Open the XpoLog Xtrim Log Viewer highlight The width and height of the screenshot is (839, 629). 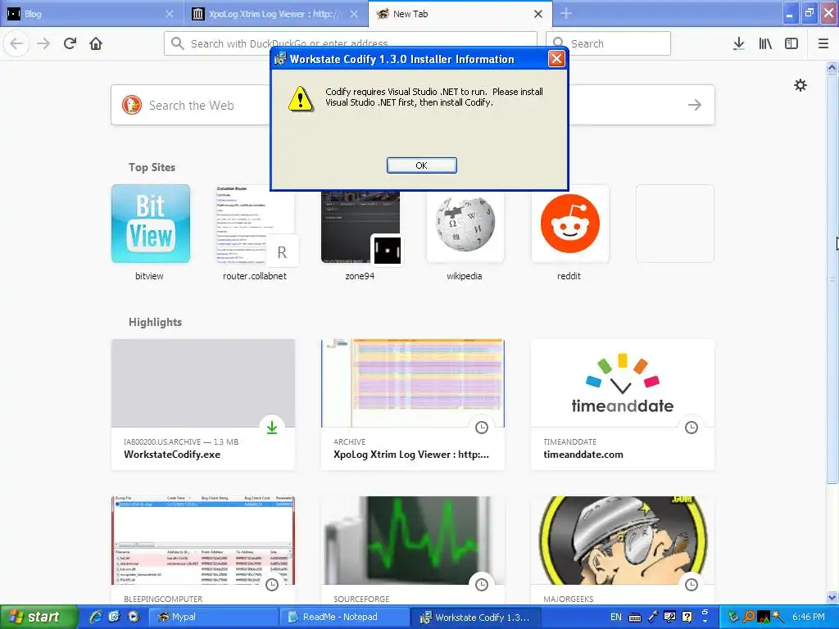point(413,405)
